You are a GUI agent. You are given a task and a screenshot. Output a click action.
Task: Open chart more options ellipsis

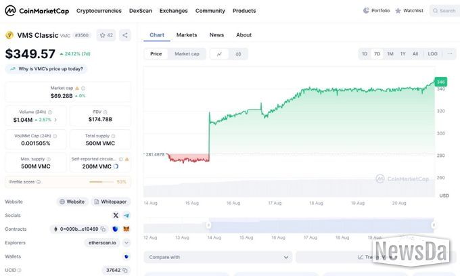(450, 54)
